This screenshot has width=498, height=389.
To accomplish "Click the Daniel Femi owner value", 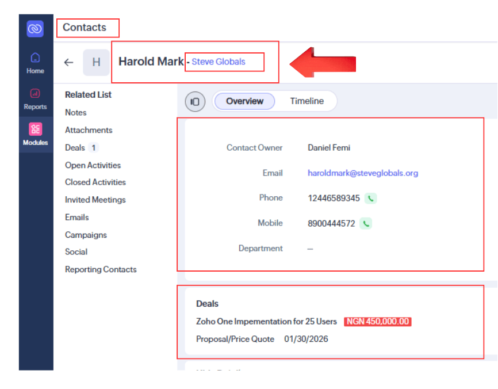I will [x=329, y=148].
